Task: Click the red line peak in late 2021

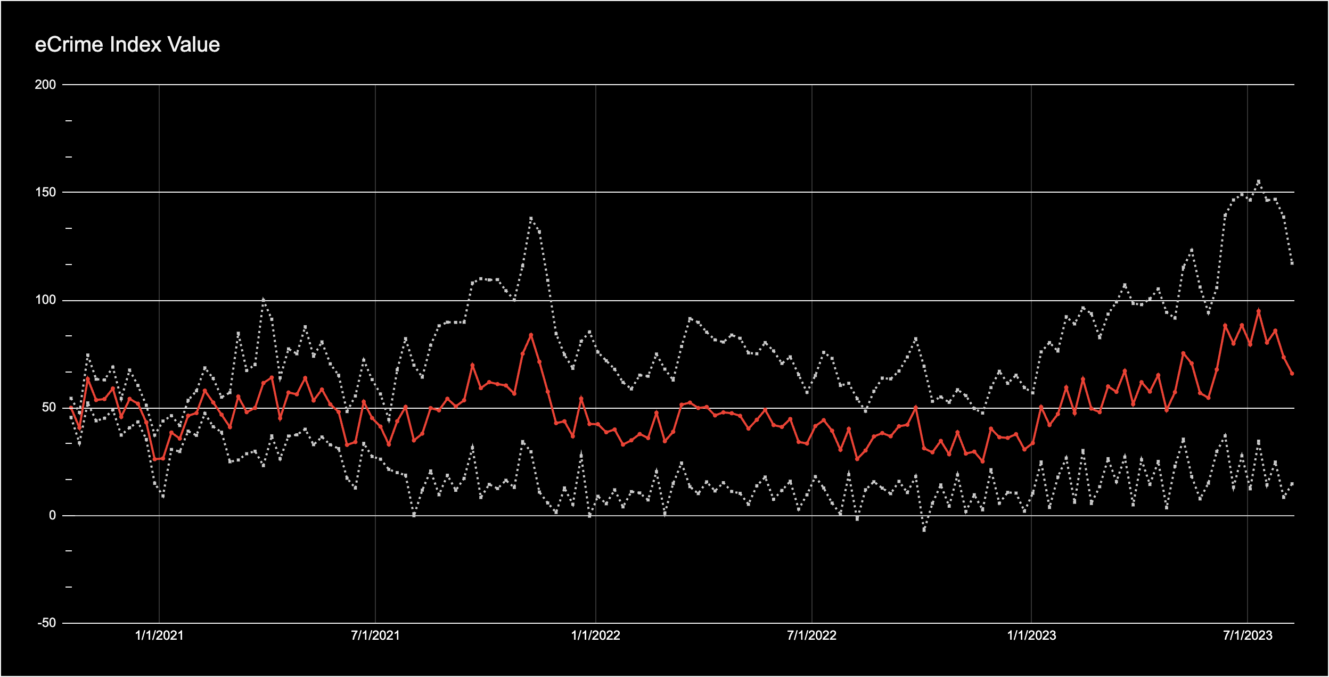Action: (x=531, y=335)
